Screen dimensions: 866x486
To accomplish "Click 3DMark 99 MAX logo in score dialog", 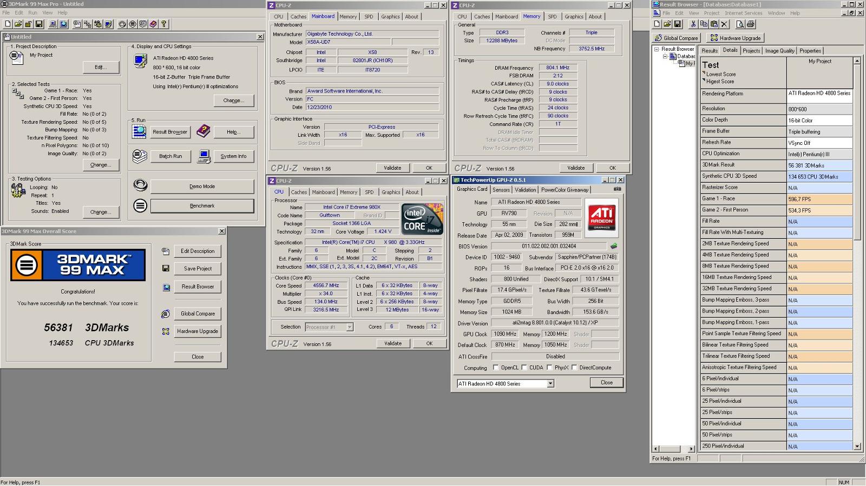I will [78, 265].
